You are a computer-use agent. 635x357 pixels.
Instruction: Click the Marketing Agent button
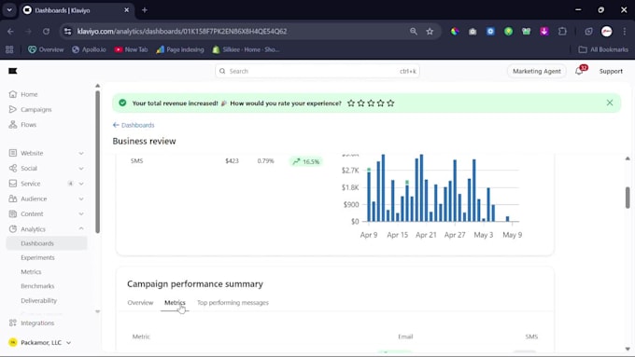click(x=537, y=71)
